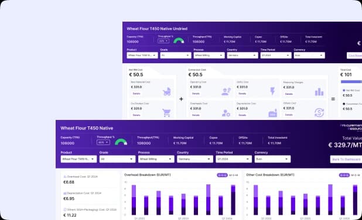This screenshot has width=362, height=220.
Task: Click the throughput gauge in Native Undried window
Action: point(179,40)
